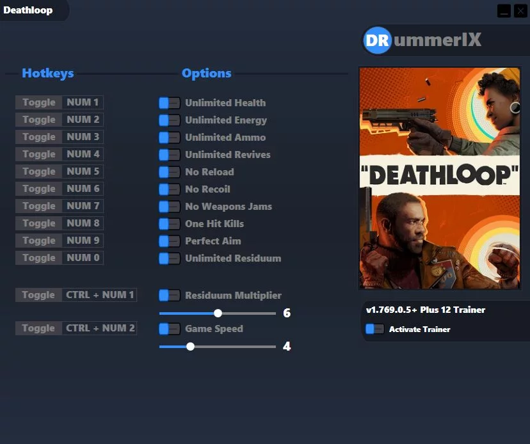The width and height of the screenshot is (530, 444).
Task: Close the Deathloop trainer window
Action: [520, 11]
